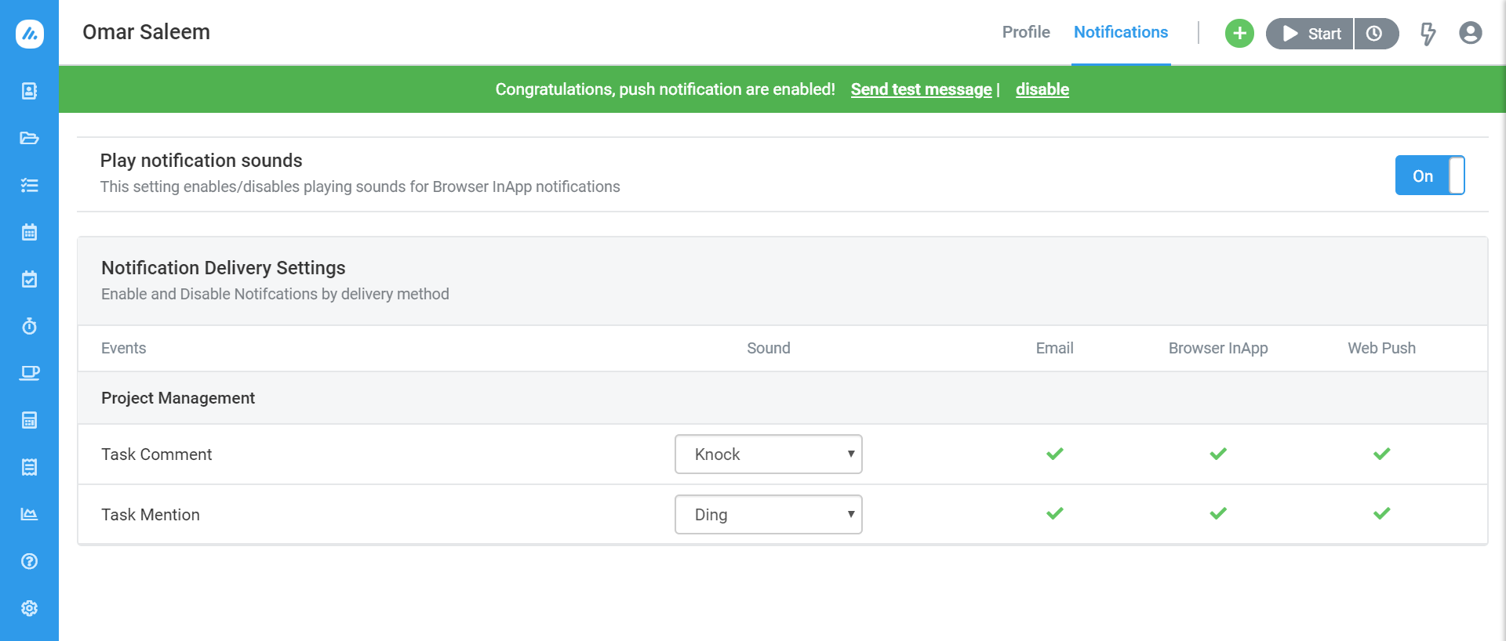Select the Notifications tab
This screenshot has height=641, width=1506.
click(1121, 32)
